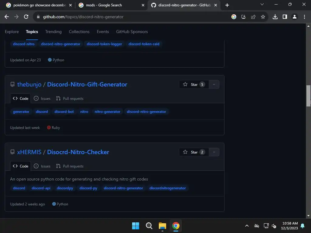311x233 pixels.
Task: Click the nitro topic tag
Action: coord(84,112)
